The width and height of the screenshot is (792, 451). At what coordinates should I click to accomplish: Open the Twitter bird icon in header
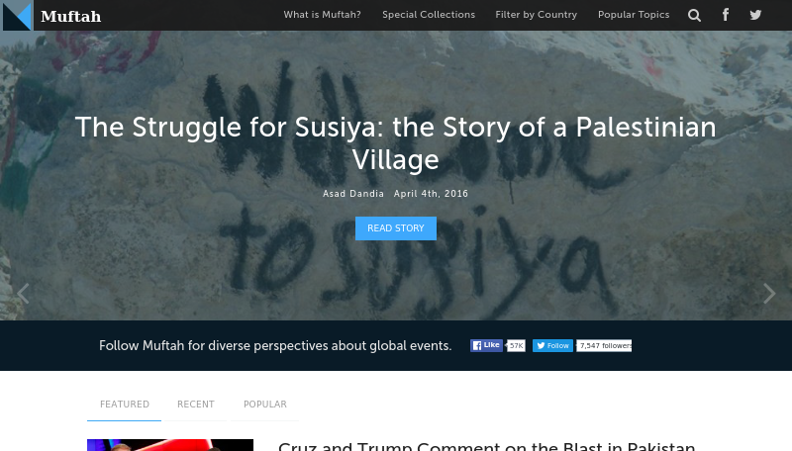click(x=755, y=15)
